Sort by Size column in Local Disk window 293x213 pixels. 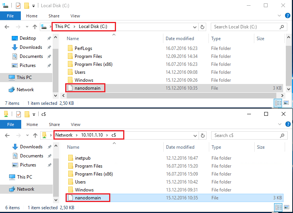click(x=260, y=39)
